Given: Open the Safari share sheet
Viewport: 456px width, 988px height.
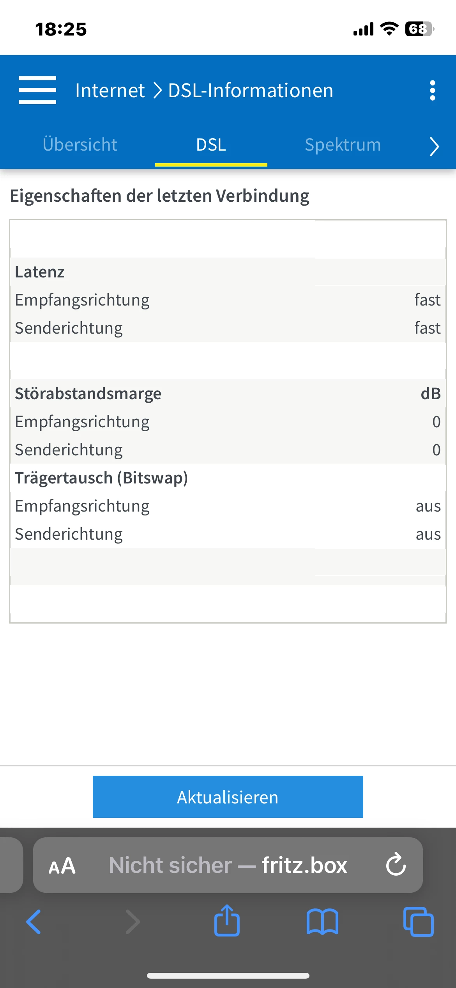Looking at the screenshot, I should [x=227, y=921].
